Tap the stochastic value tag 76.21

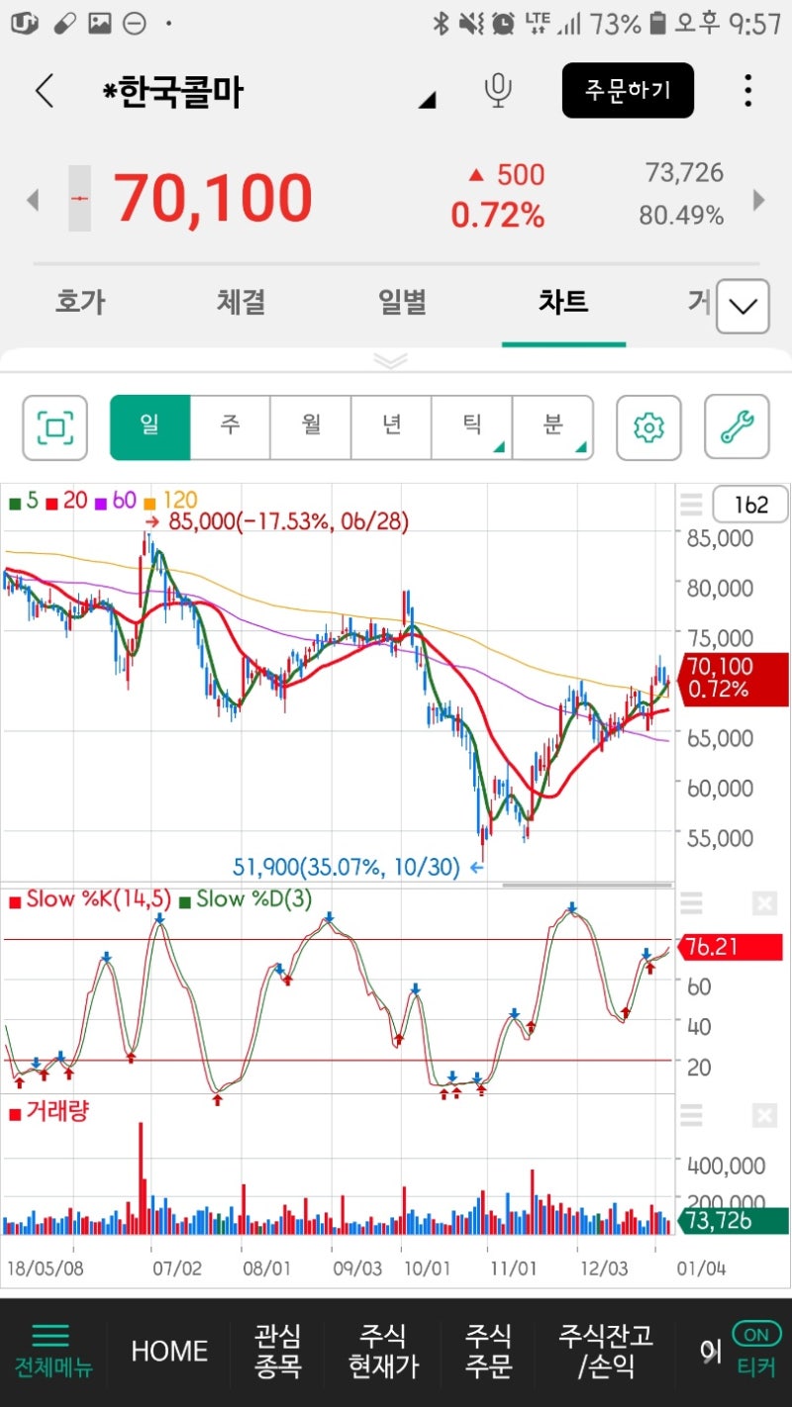tap(731, 948)
